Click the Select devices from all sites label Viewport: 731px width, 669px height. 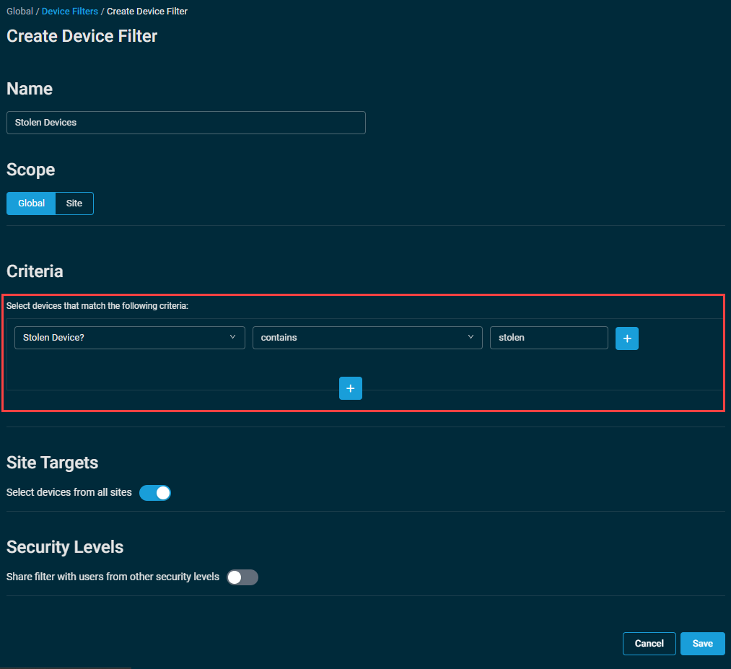[x=69, y=493]
